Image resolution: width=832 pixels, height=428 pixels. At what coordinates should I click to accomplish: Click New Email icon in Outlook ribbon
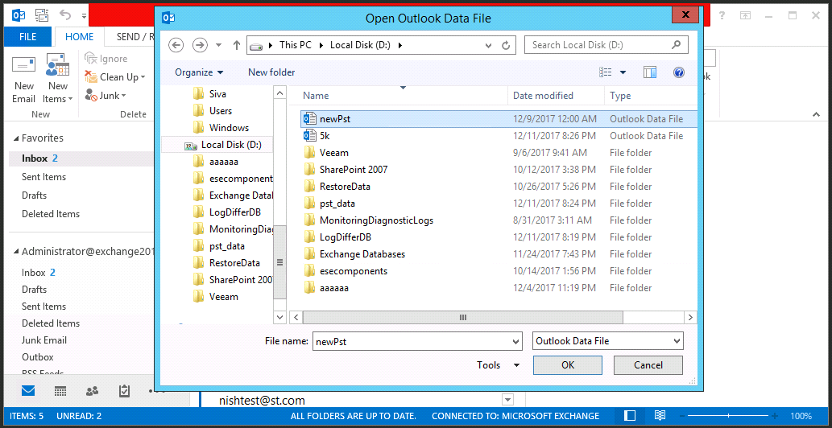[24, 65]
